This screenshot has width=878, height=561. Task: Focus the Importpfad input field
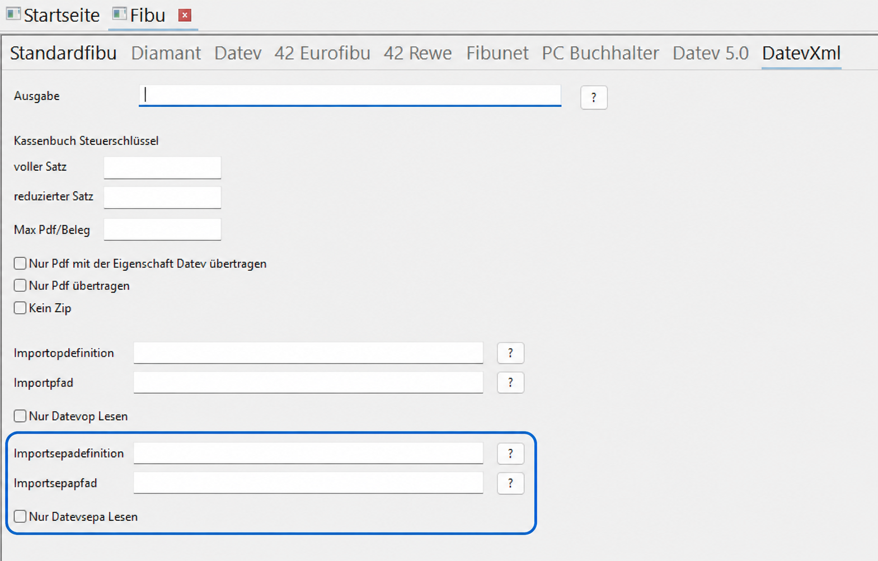[x=308, y=383]
